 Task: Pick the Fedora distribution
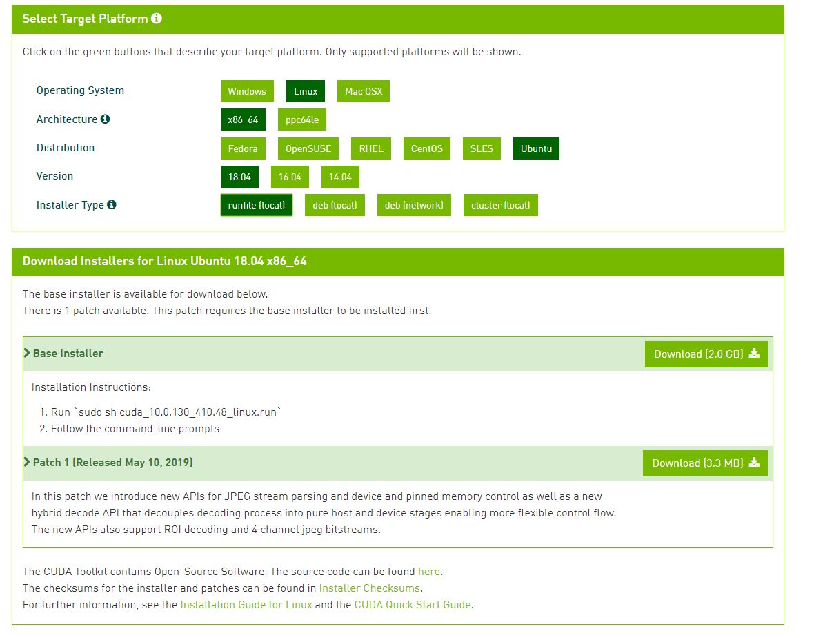[243, 148]
